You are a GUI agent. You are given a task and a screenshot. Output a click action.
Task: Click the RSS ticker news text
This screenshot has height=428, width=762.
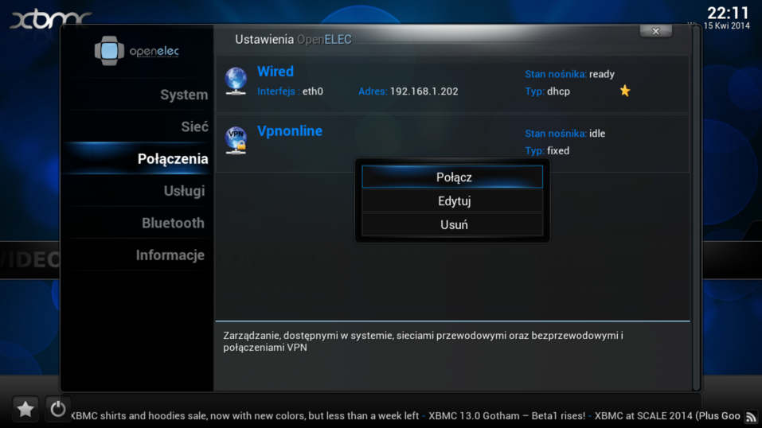(406, 416)
